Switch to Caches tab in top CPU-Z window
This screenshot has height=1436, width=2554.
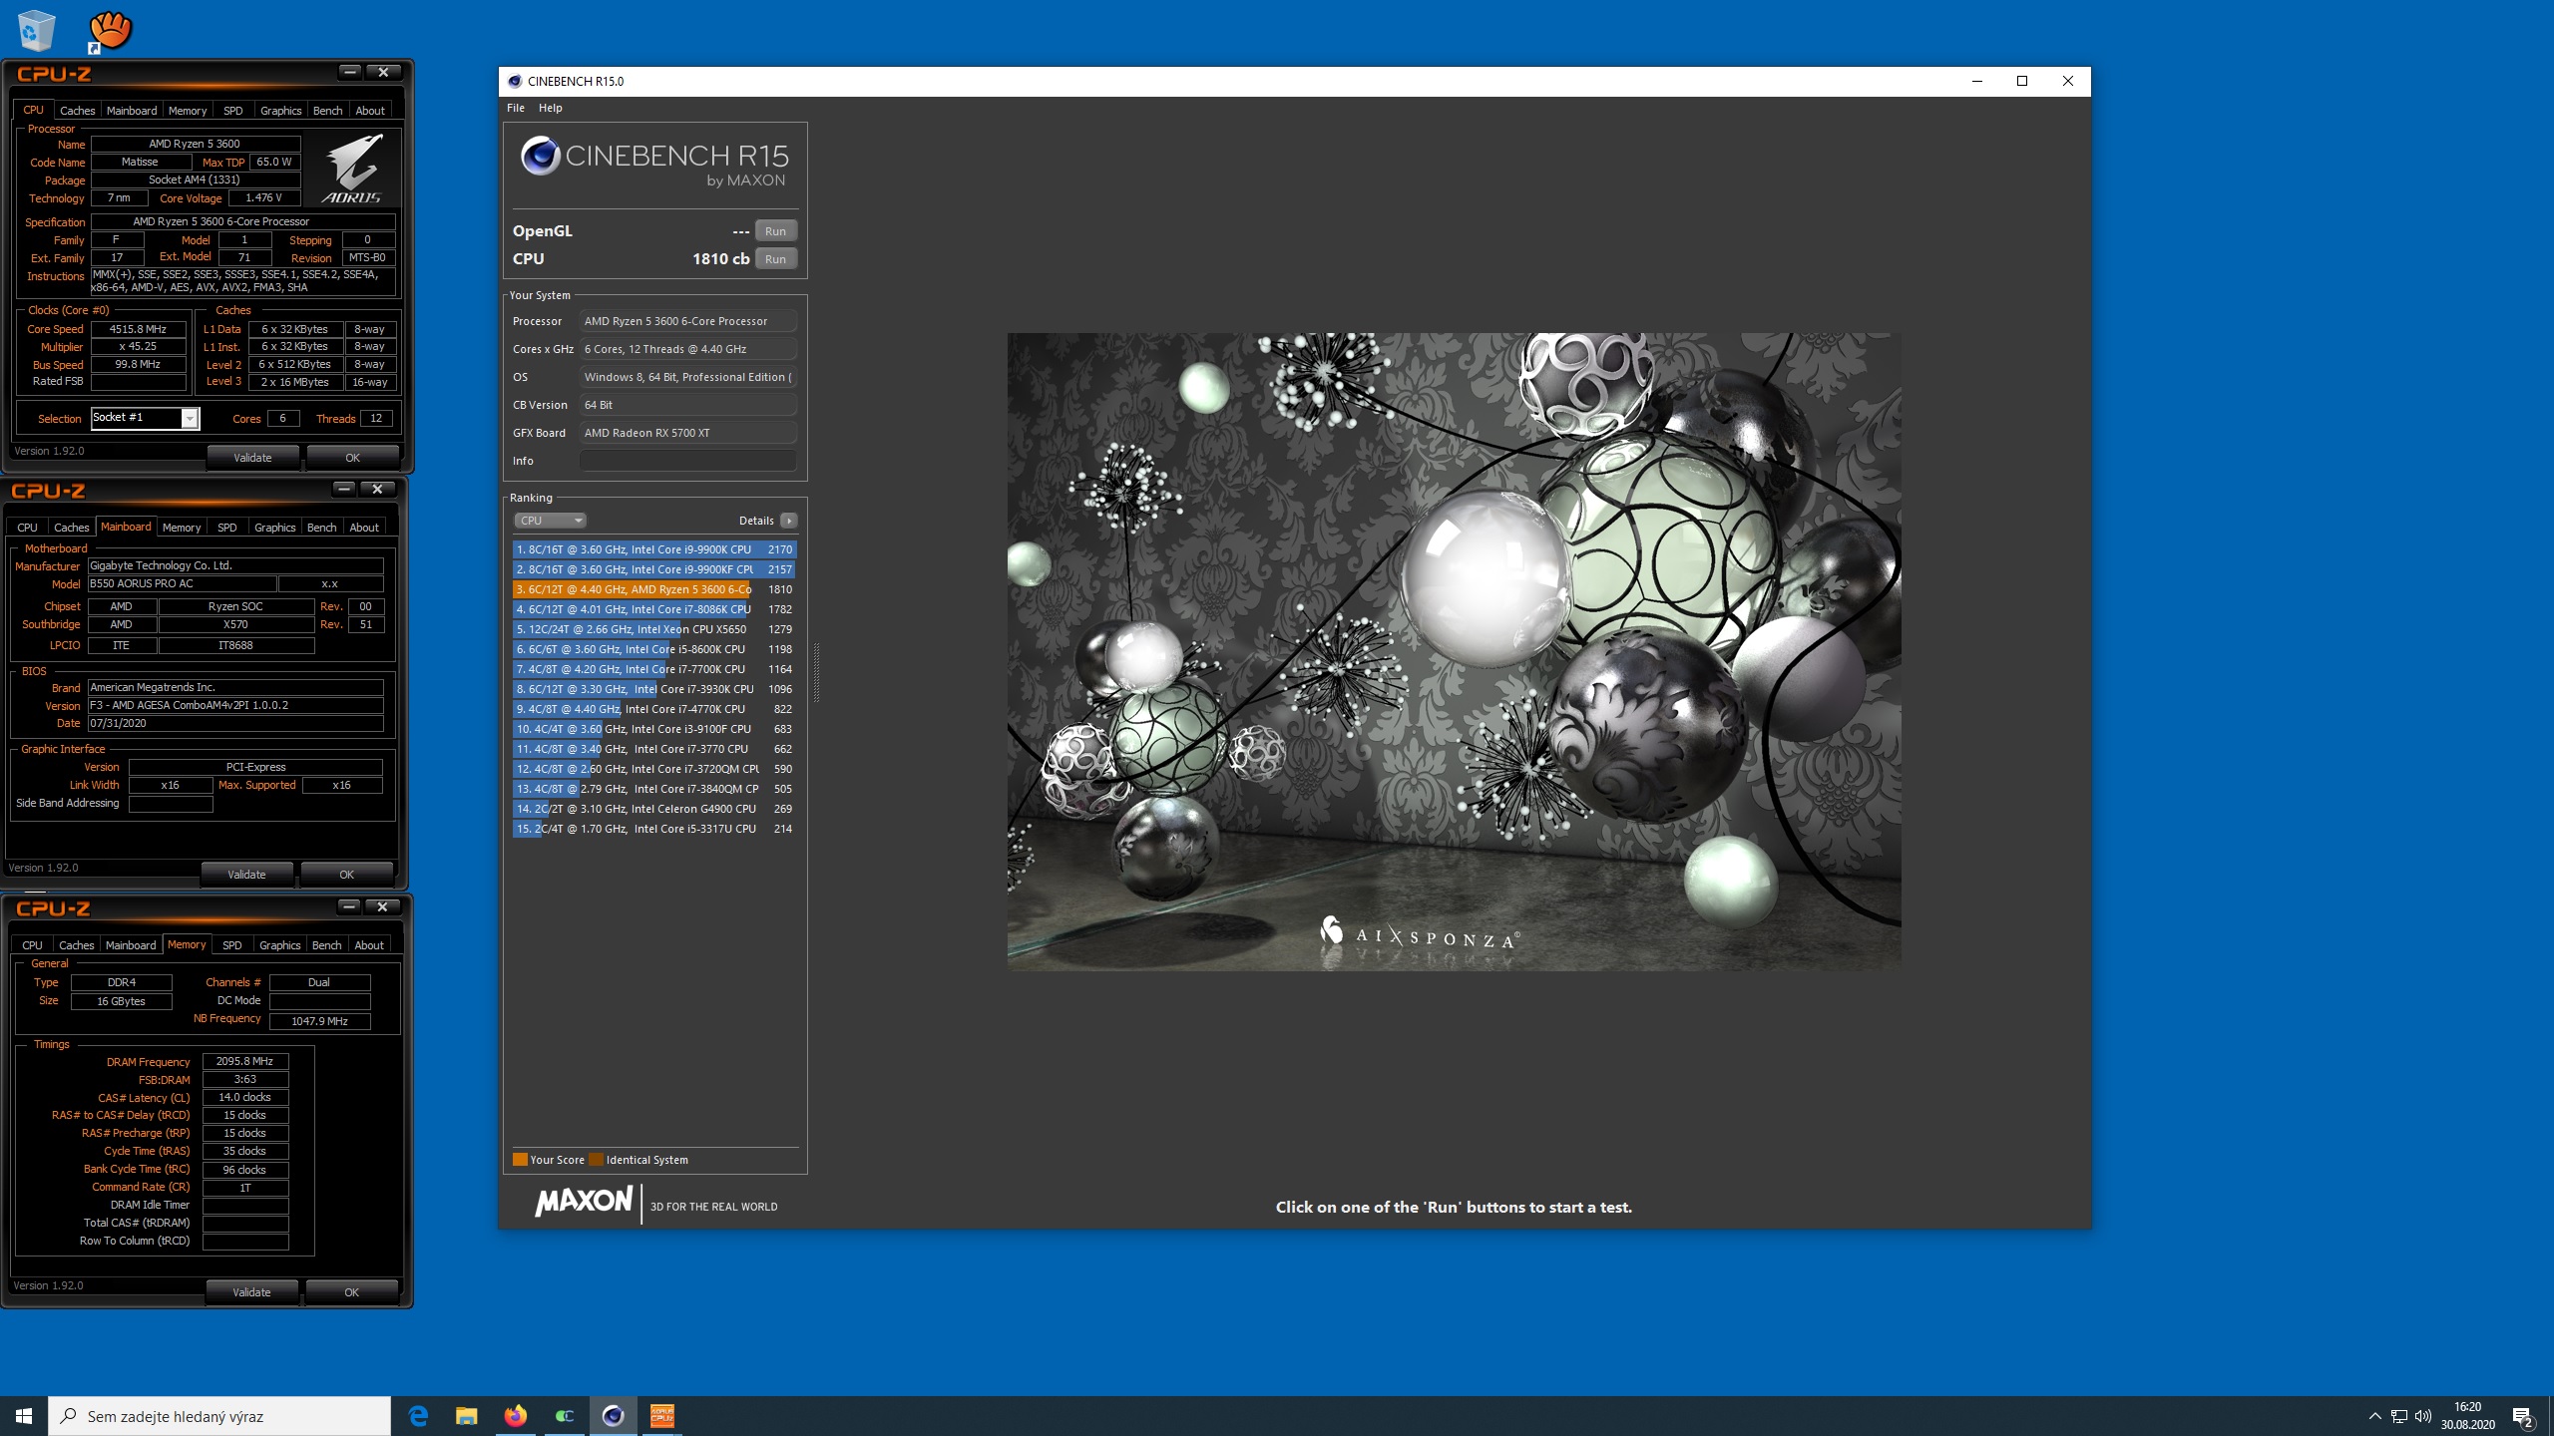(x=77, y=111)
